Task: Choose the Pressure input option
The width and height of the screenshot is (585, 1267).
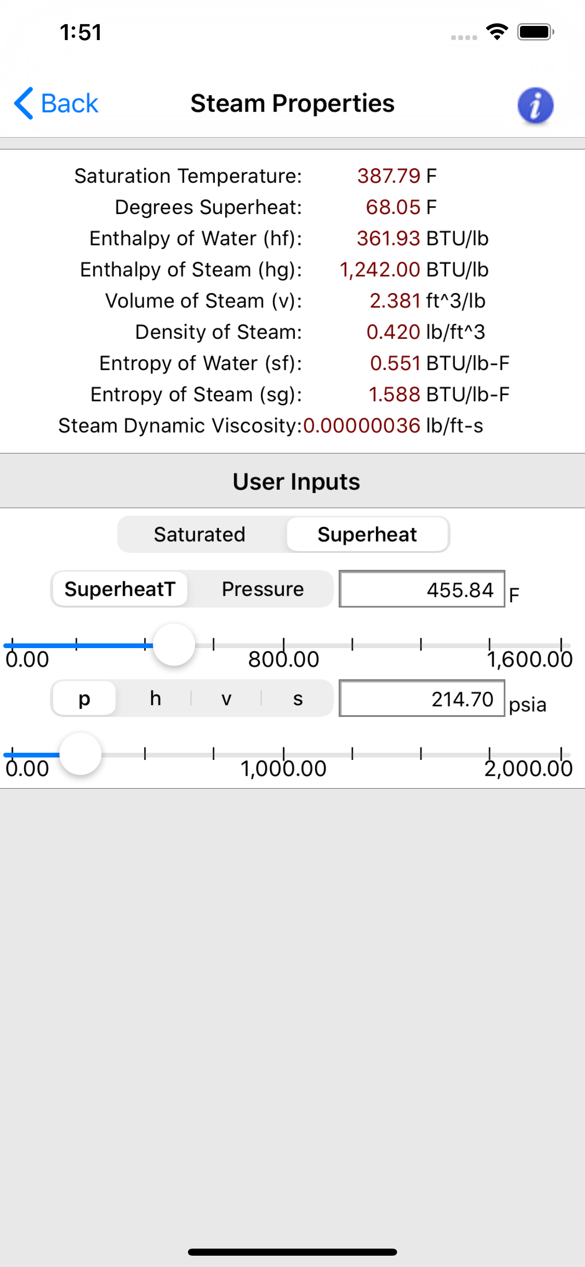Action: point(262,589)
